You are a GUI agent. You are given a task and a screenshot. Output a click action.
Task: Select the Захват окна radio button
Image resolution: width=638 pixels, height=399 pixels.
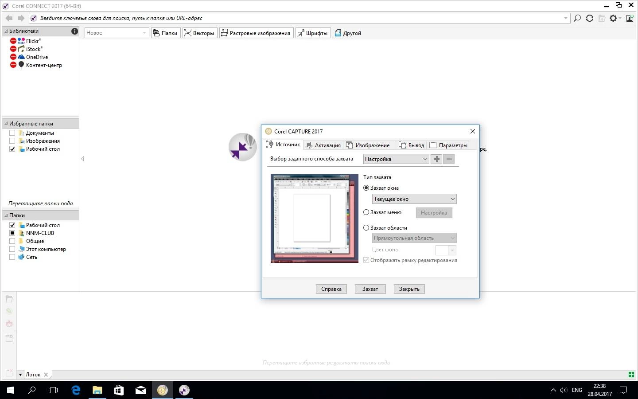point(366,188)
